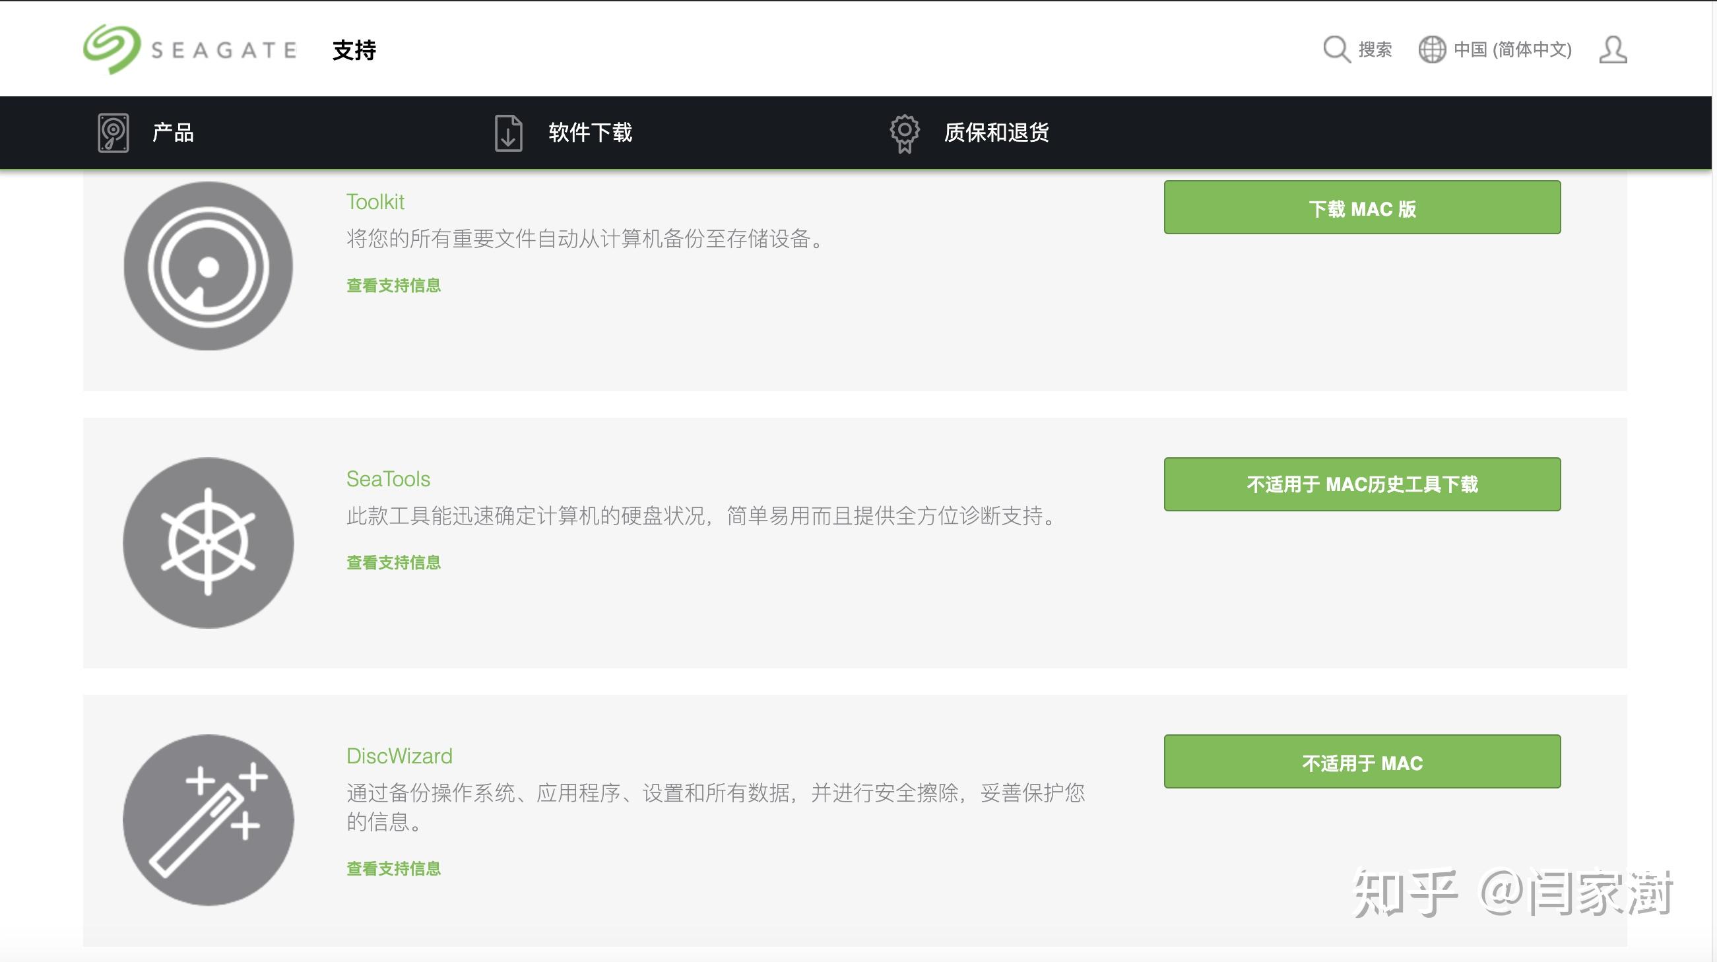1717x962 pixels.
Task: Click the DiscWizard magic wand icon
Action: [x=208, y=819]
